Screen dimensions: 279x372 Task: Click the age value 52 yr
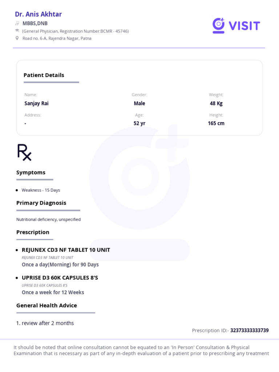click(139, 124)
